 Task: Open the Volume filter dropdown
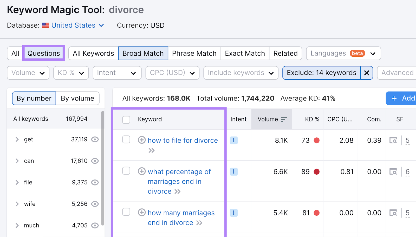28,73
